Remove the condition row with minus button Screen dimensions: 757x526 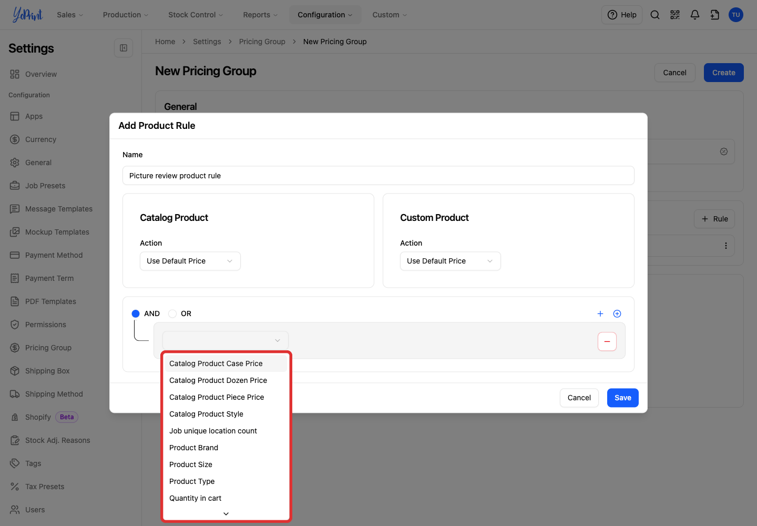point(607,341)
